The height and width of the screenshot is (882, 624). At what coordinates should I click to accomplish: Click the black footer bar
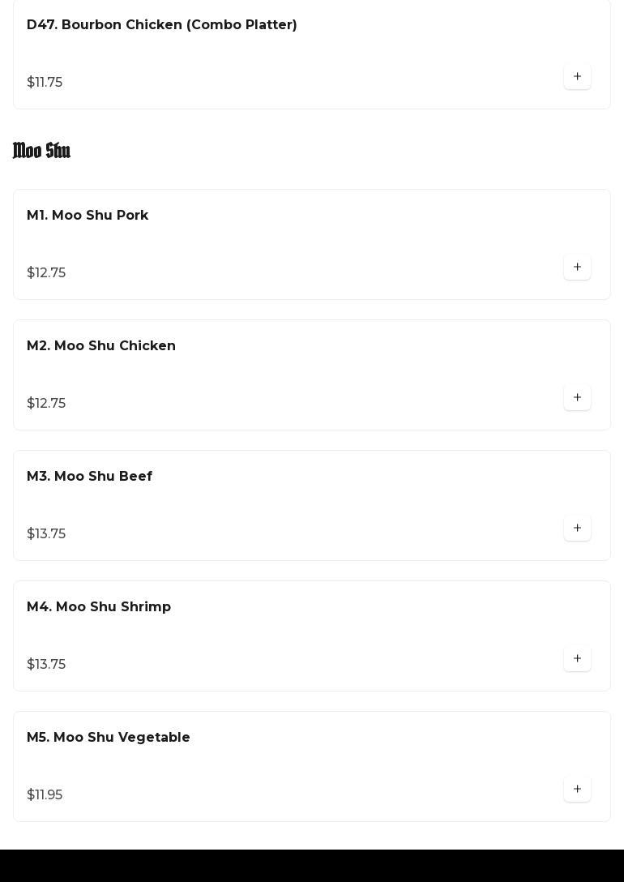[x=312, y=866]
